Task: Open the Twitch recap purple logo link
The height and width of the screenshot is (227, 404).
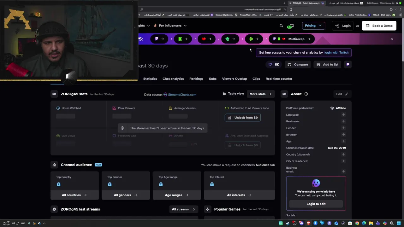Action: click(159, 39)
